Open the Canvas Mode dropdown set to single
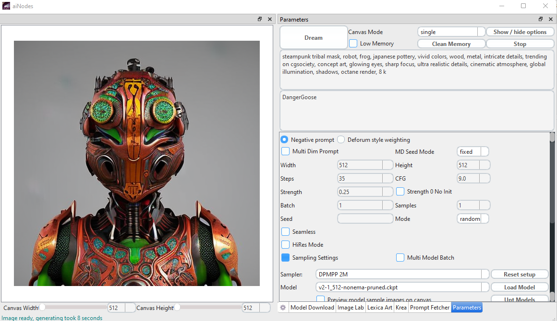Image resolution: width=557 pixels, height=321 pixels. pos(451,32)
